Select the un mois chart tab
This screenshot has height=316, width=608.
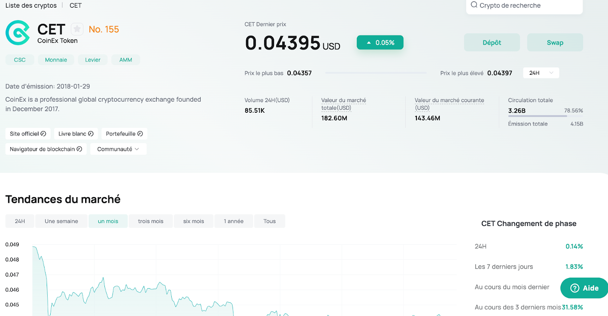[108, 221]
